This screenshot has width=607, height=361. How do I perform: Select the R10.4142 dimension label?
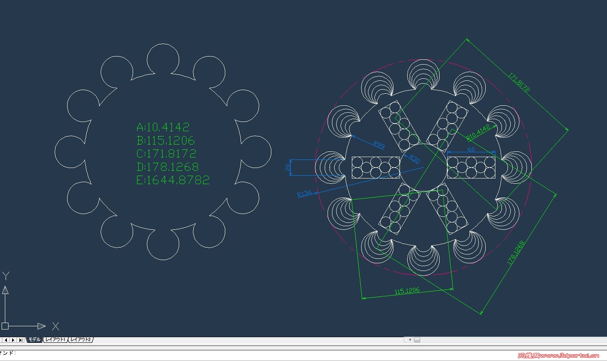tap(478, 133)
